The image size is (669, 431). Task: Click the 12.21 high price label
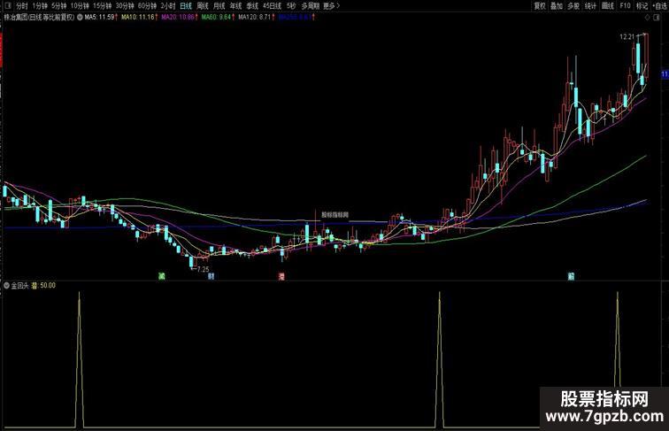tap(627, 37)
